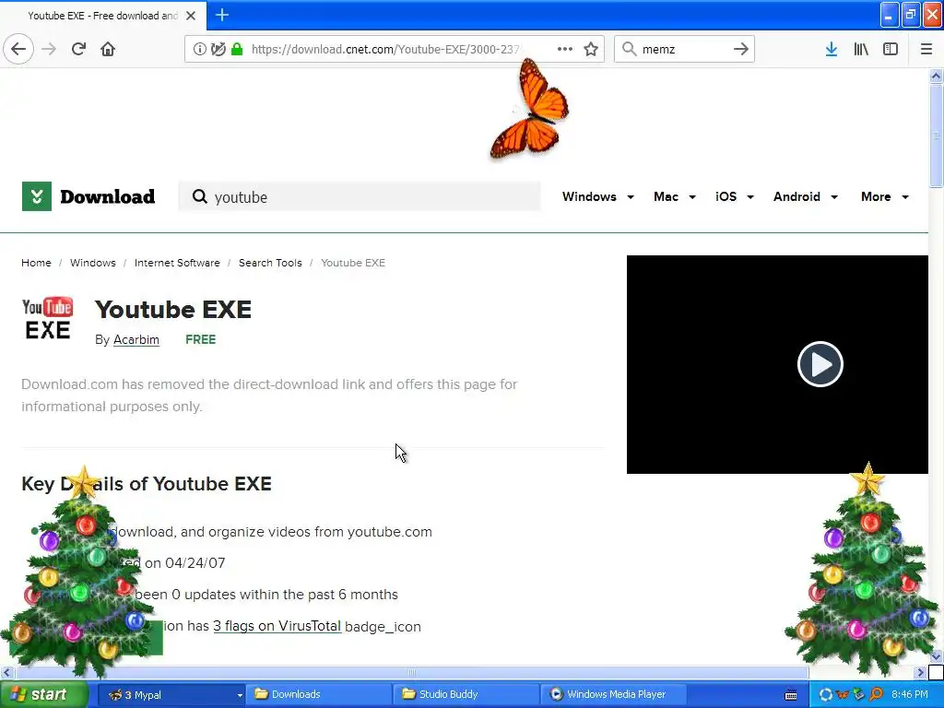
Task: Click the FREE price label
Action: 200,339
